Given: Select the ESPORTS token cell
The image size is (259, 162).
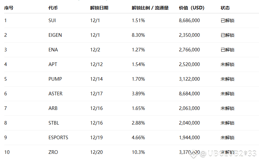Looking at the screenshot, I should 58,138.
